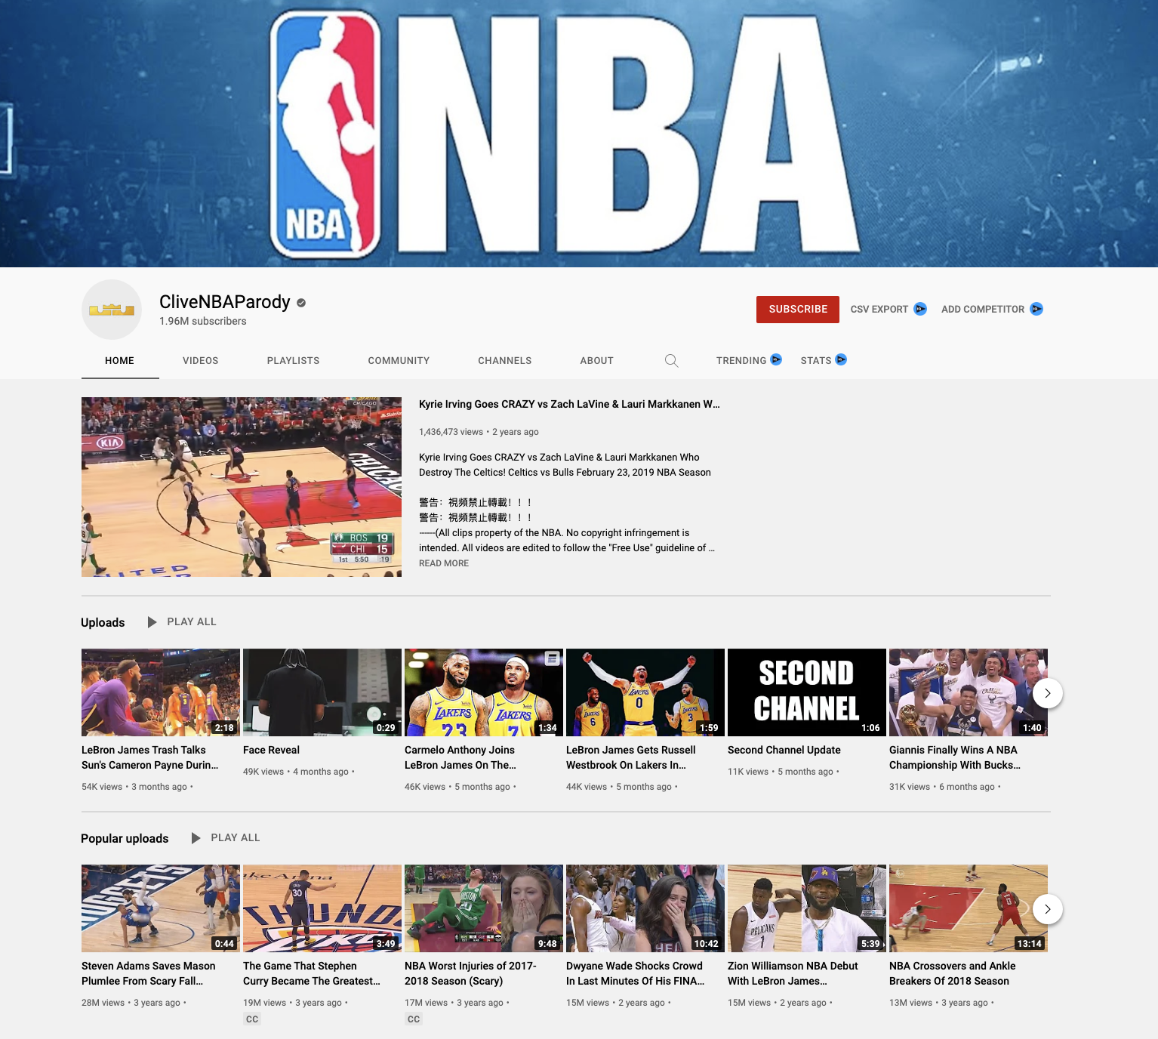This screenshot has width=1158, height=1039.
Task: Open the featured Kyrie Irving video title link
Action: coord(569,404)
